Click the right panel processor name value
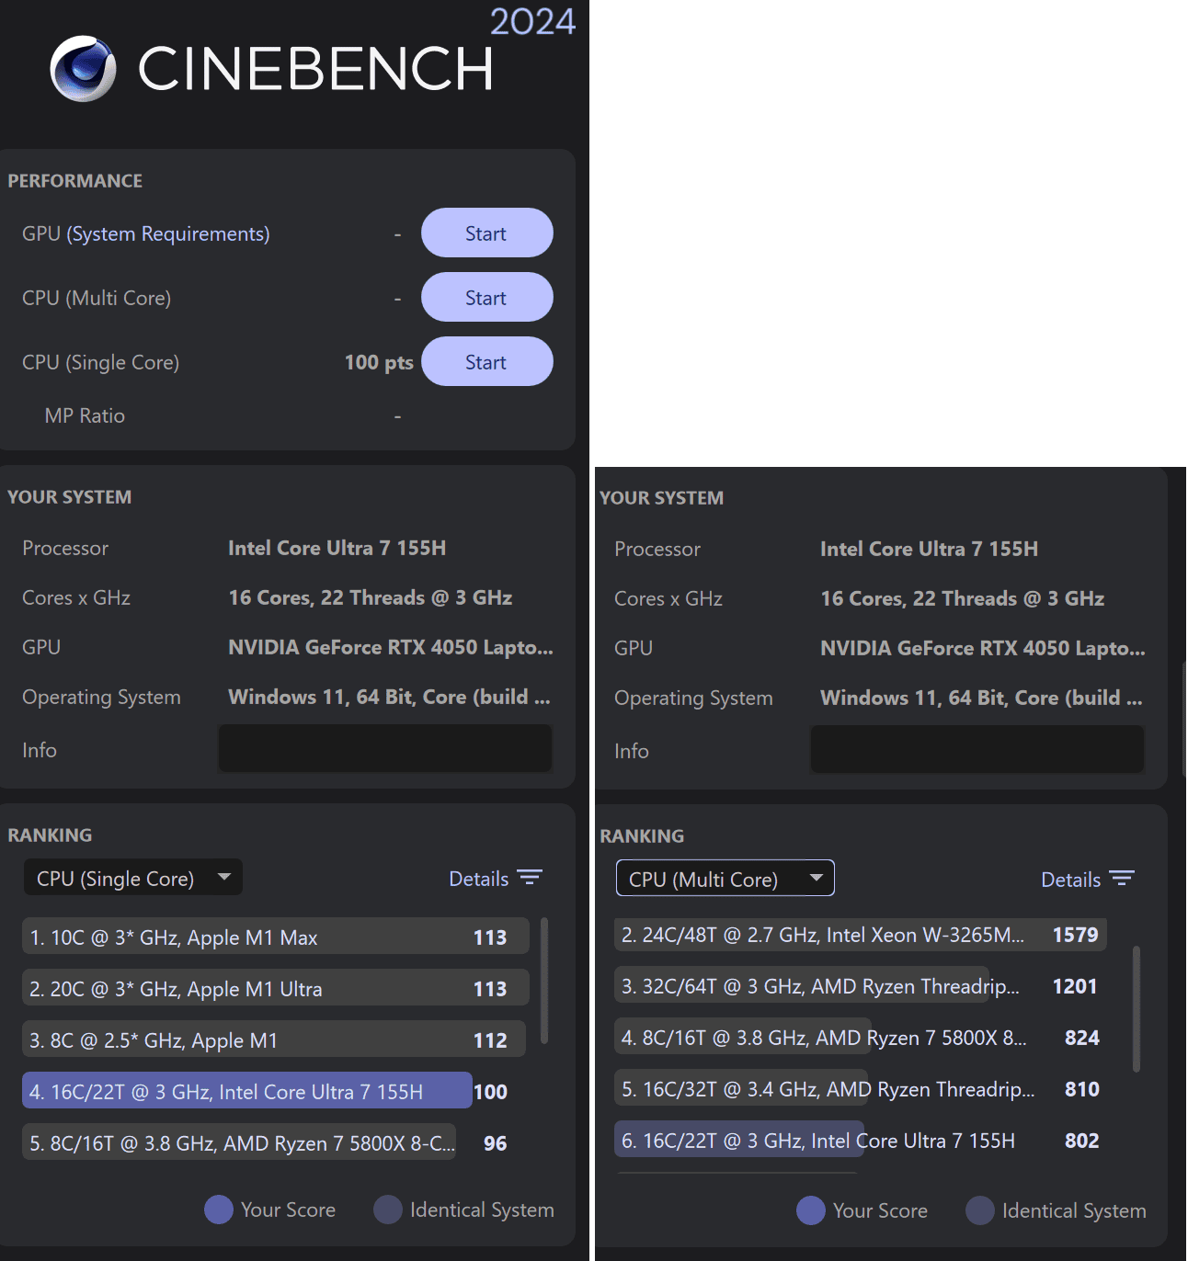 point(929,549)
